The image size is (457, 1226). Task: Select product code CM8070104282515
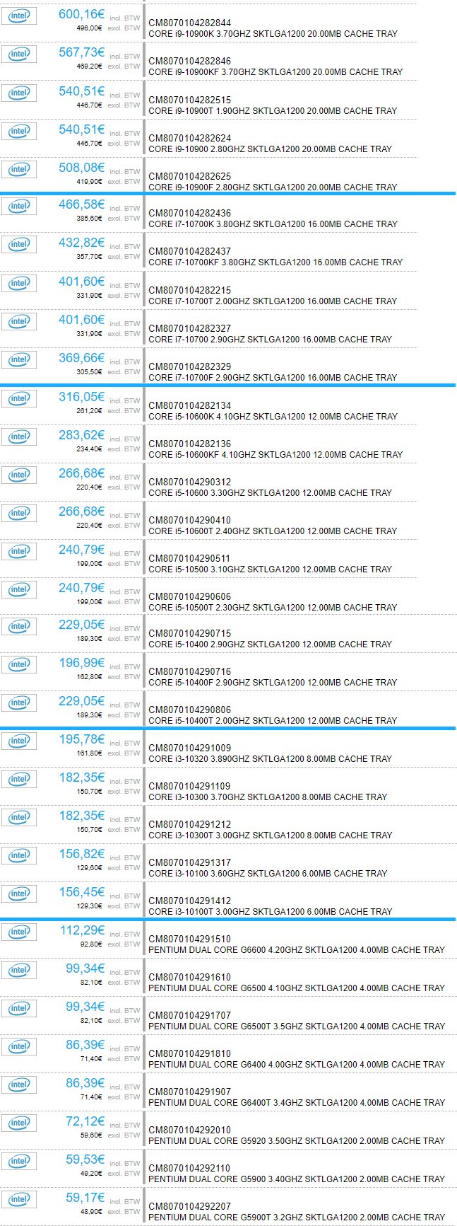click(189, 100)
